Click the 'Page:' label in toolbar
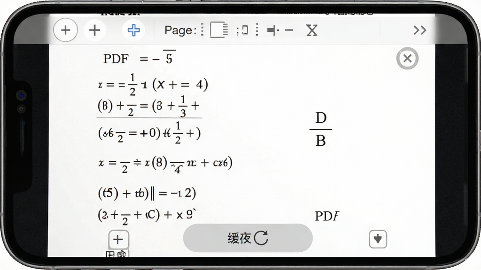This screenshot has height=270, width=481. pyautogui.click(x=180, y=30)
